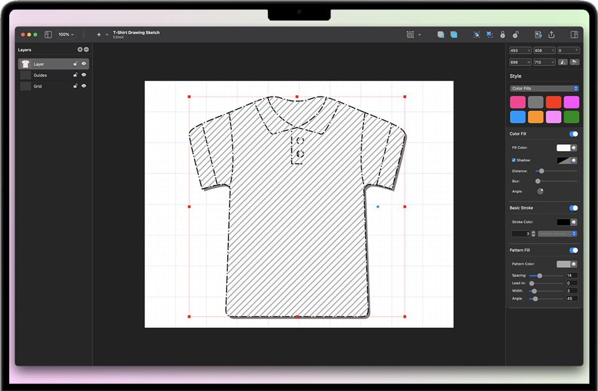Pick the orange color fill swatch
The image size is (598, 391).
535,117
